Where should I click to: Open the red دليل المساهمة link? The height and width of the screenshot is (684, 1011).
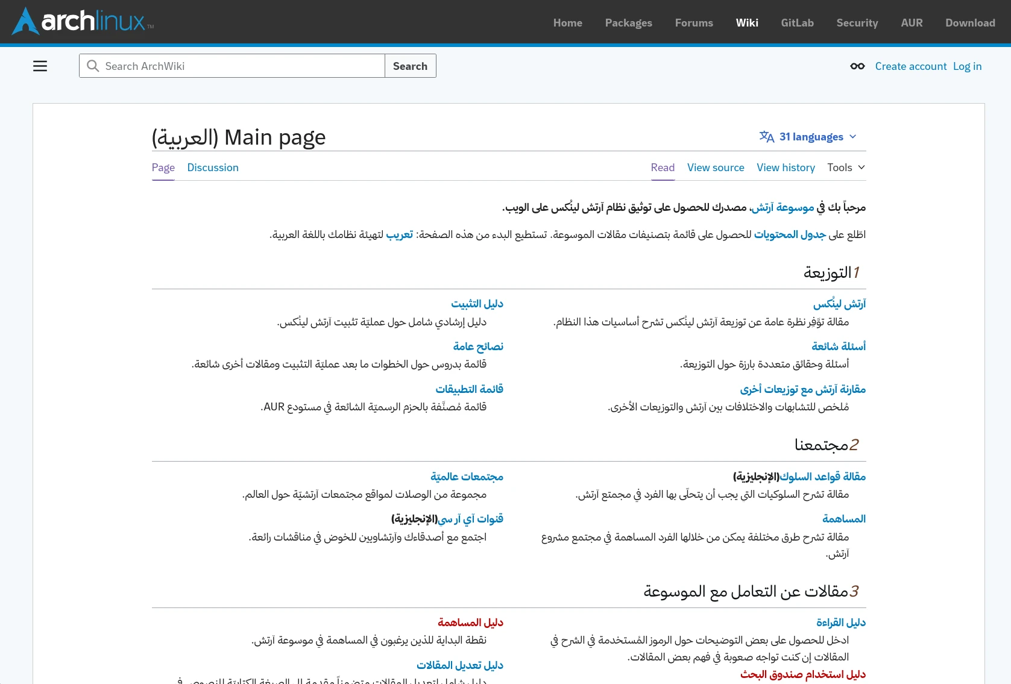coord(470,623)
